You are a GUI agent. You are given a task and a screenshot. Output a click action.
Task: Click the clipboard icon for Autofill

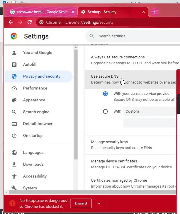(x=14, y=64)
